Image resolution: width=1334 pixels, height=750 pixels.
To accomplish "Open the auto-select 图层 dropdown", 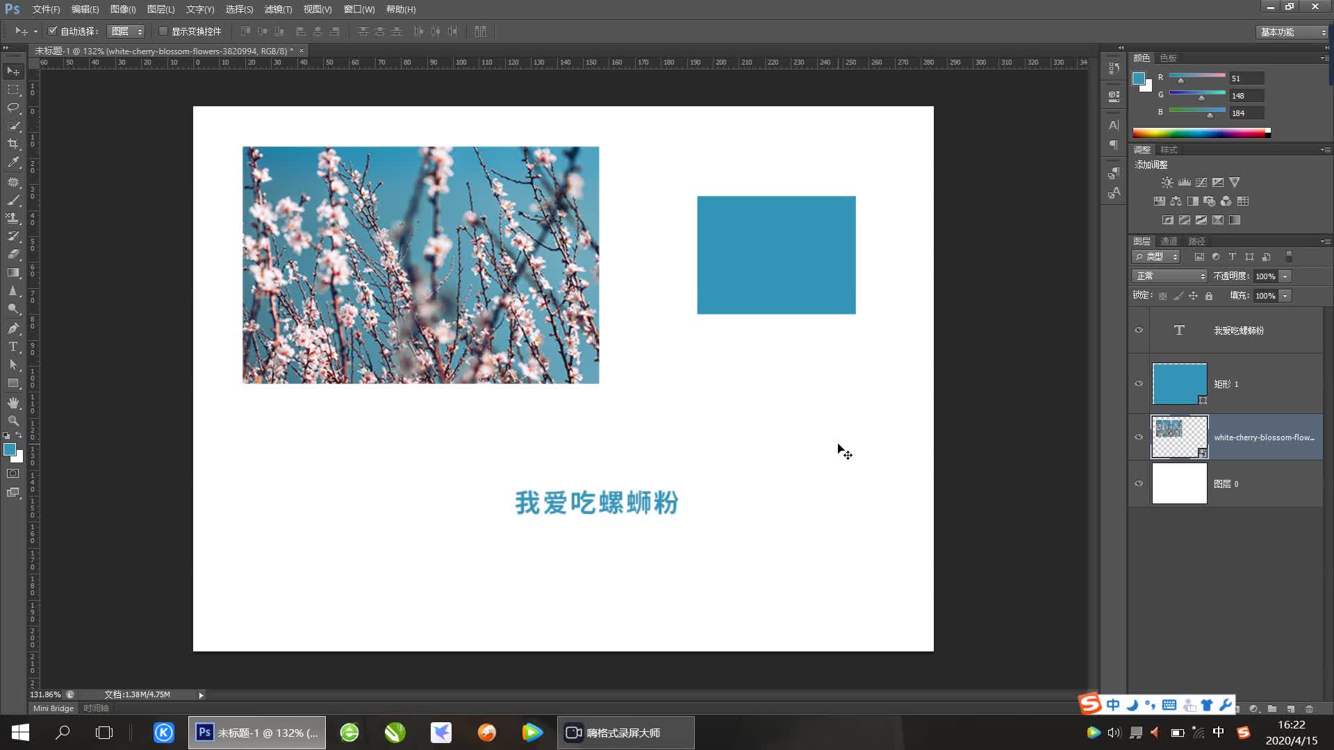I will tap(126, 31).
